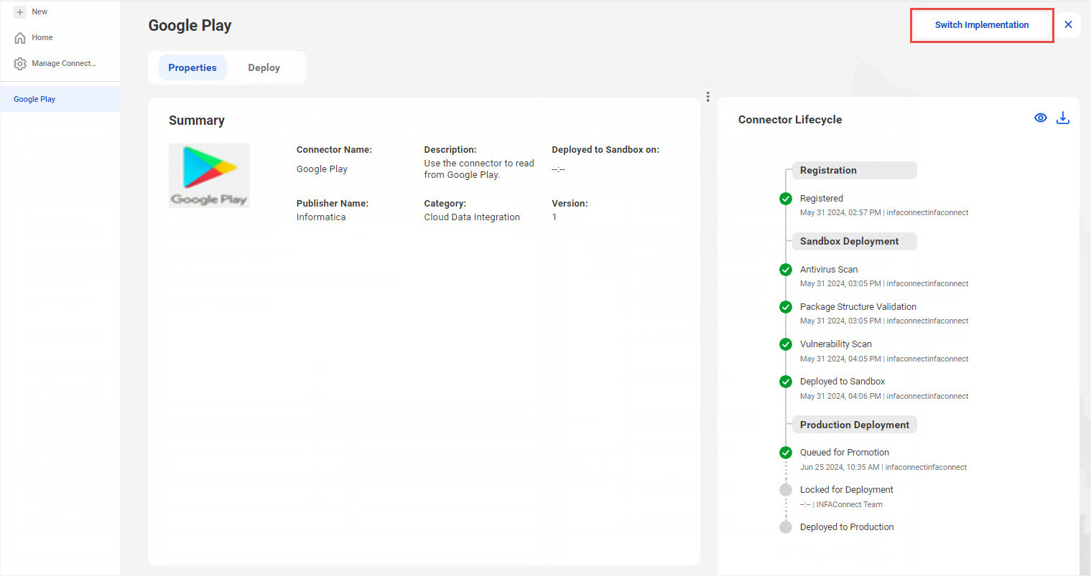Viewport: 1091px width, 576px height.
Task: Click the 'Informatica' publisher name value
Action: [321, 217]
